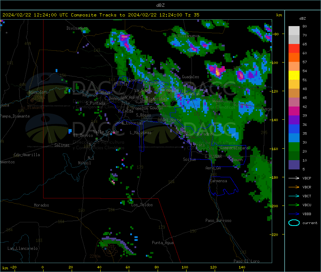The height and width of the screenshot is (272, 321).
Task: Click the blue VBBB arrow in legend
Action: [294, 214]
